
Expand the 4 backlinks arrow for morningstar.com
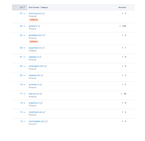pos(123,121)
